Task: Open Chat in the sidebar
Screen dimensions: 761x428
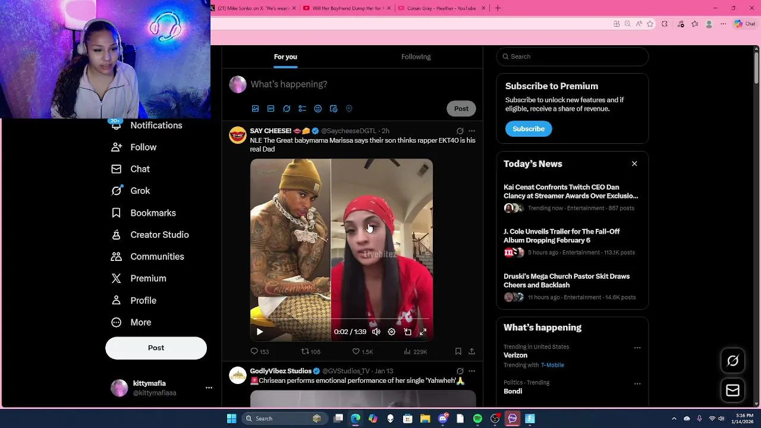Action: (130, 169)
